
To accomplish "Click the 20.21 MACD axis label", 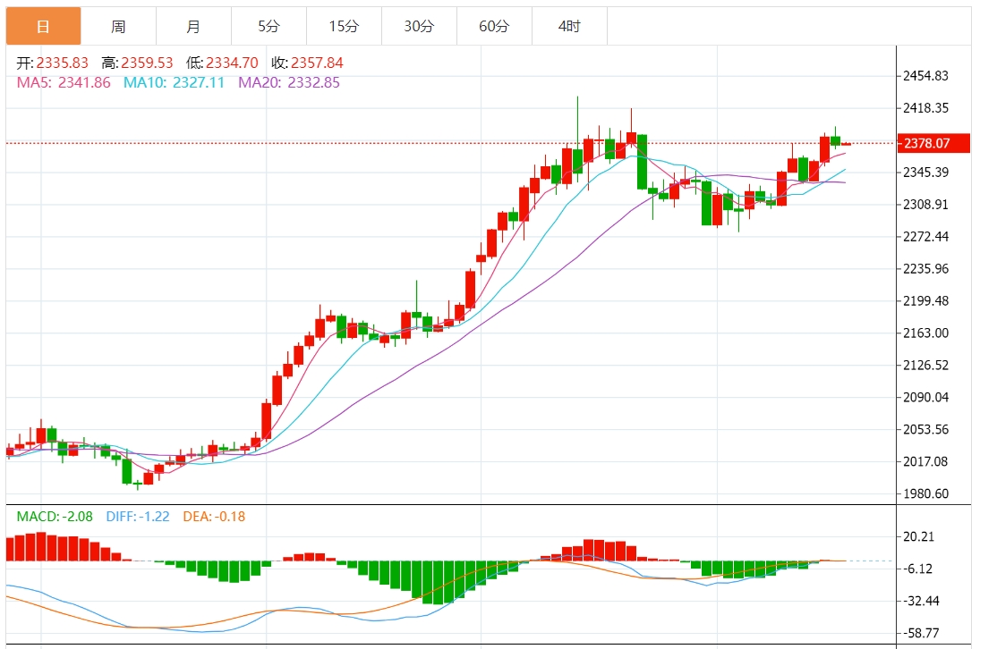I will [x=919, y=536].
